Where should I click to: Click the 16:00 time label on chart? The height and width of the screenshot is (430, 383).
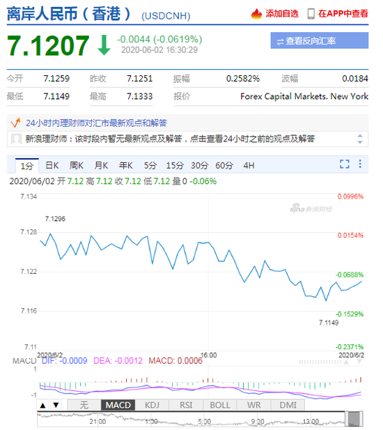pos(209,355)
